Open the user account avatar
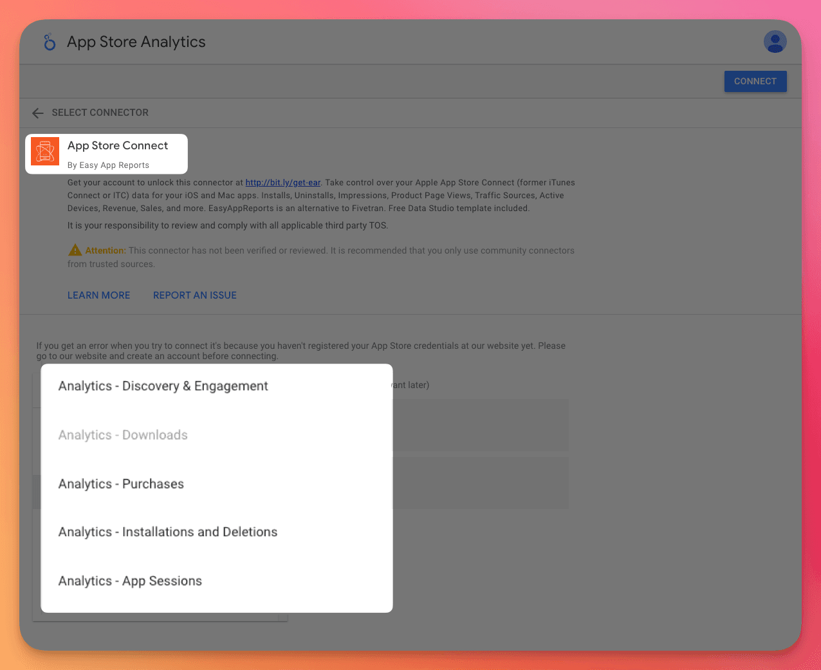Image resolution: width=821 pixels, height=670 pixels. pyautogui.click(x=775, y=42)
